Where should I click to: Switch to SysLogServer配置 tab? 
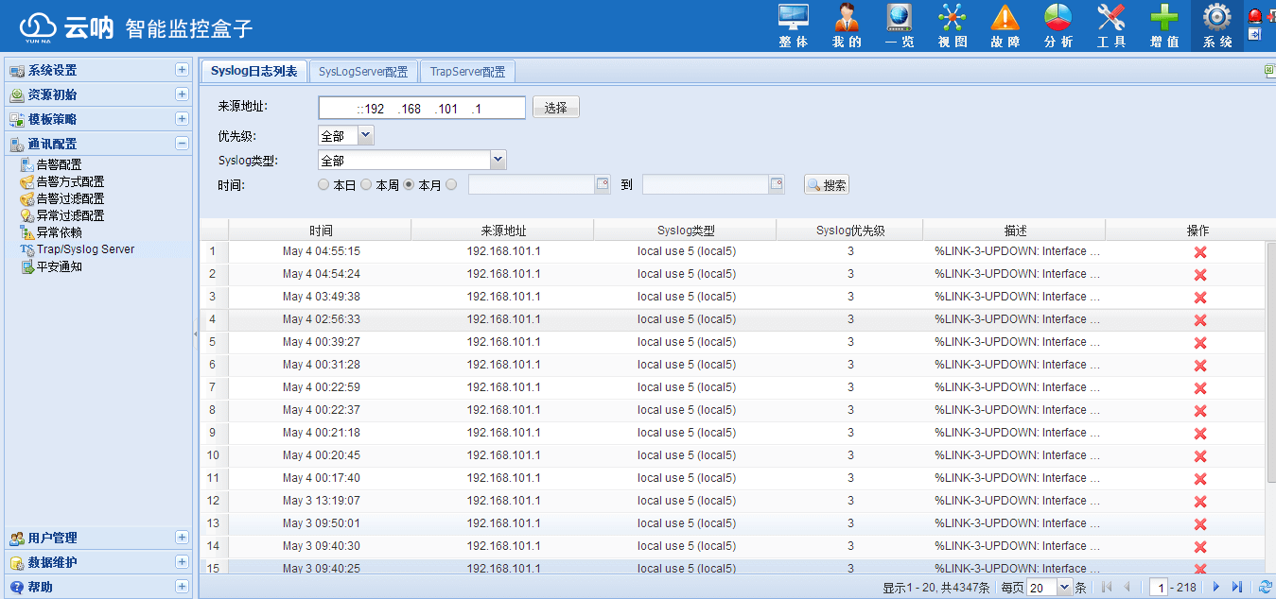point(363,72)
